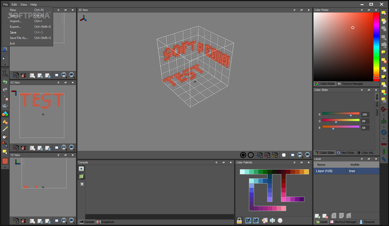Toggle the XZ side view swap button in 3D View
This screenshot has width=389, height=226.
pyautogui.click(x=267, y=155)
